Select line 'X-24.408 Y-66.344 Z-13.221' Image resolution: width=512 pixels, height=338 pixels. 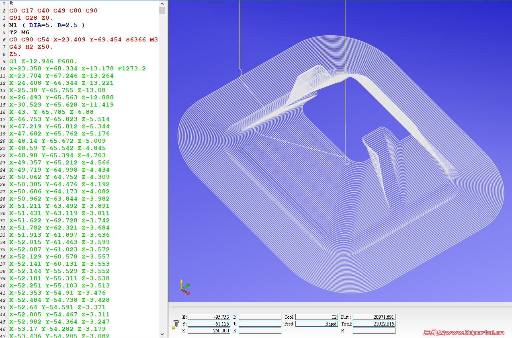[x=61, y=83]
